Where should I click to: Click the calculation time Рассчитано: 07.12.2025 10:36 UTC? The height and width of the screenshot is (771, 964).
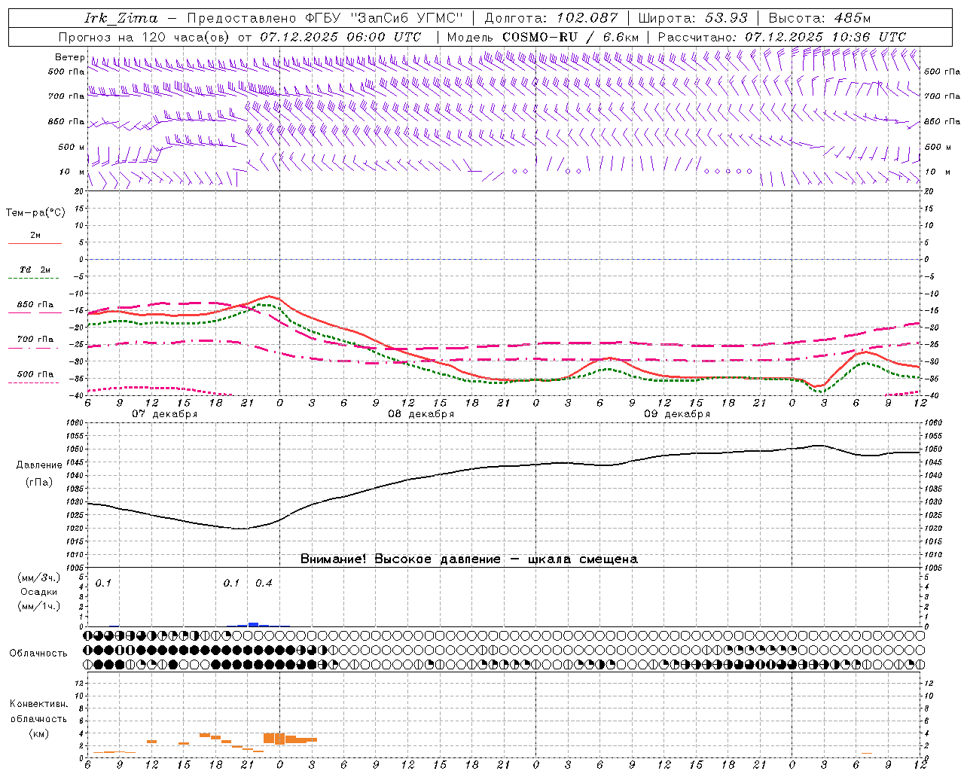(x=782, y=37)
